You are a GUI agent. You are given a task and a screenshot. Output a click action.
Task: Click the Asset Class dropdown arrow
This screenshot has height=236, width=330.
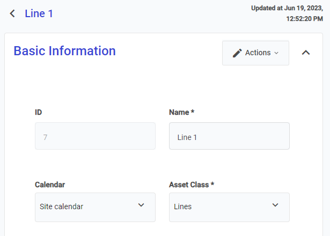point(275,205)
